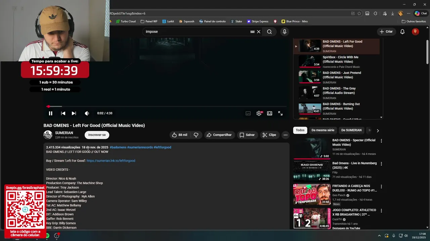Viewport: 430px width, 241px height.
Task: Open options for BAD OMENS - Specter video
Action: (x=381, y=141)
